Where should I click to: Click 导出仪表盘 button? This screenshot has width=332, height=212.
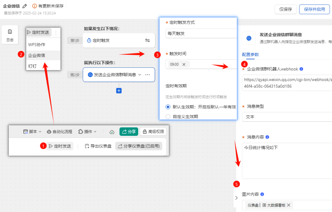98,146
